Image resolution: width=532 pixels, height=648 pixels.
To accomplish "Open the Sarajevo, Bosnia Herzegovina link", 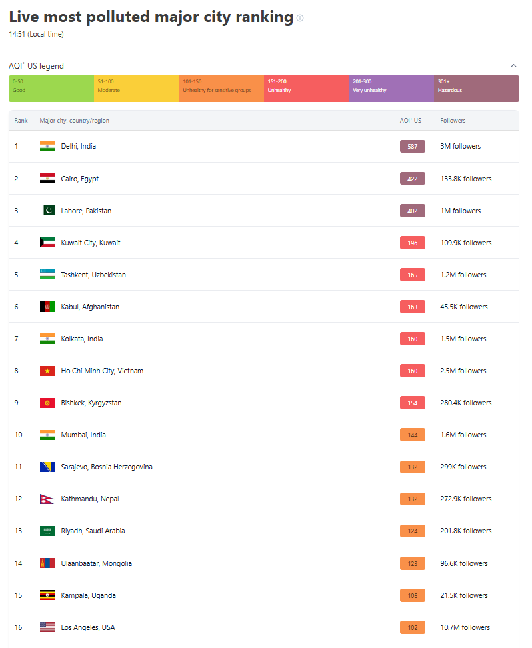I will coord(107,467).
